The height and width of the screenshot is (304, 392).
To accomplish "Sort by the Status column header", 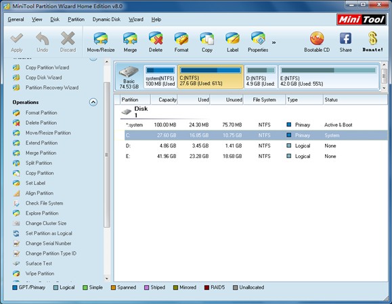I will 355,100.
